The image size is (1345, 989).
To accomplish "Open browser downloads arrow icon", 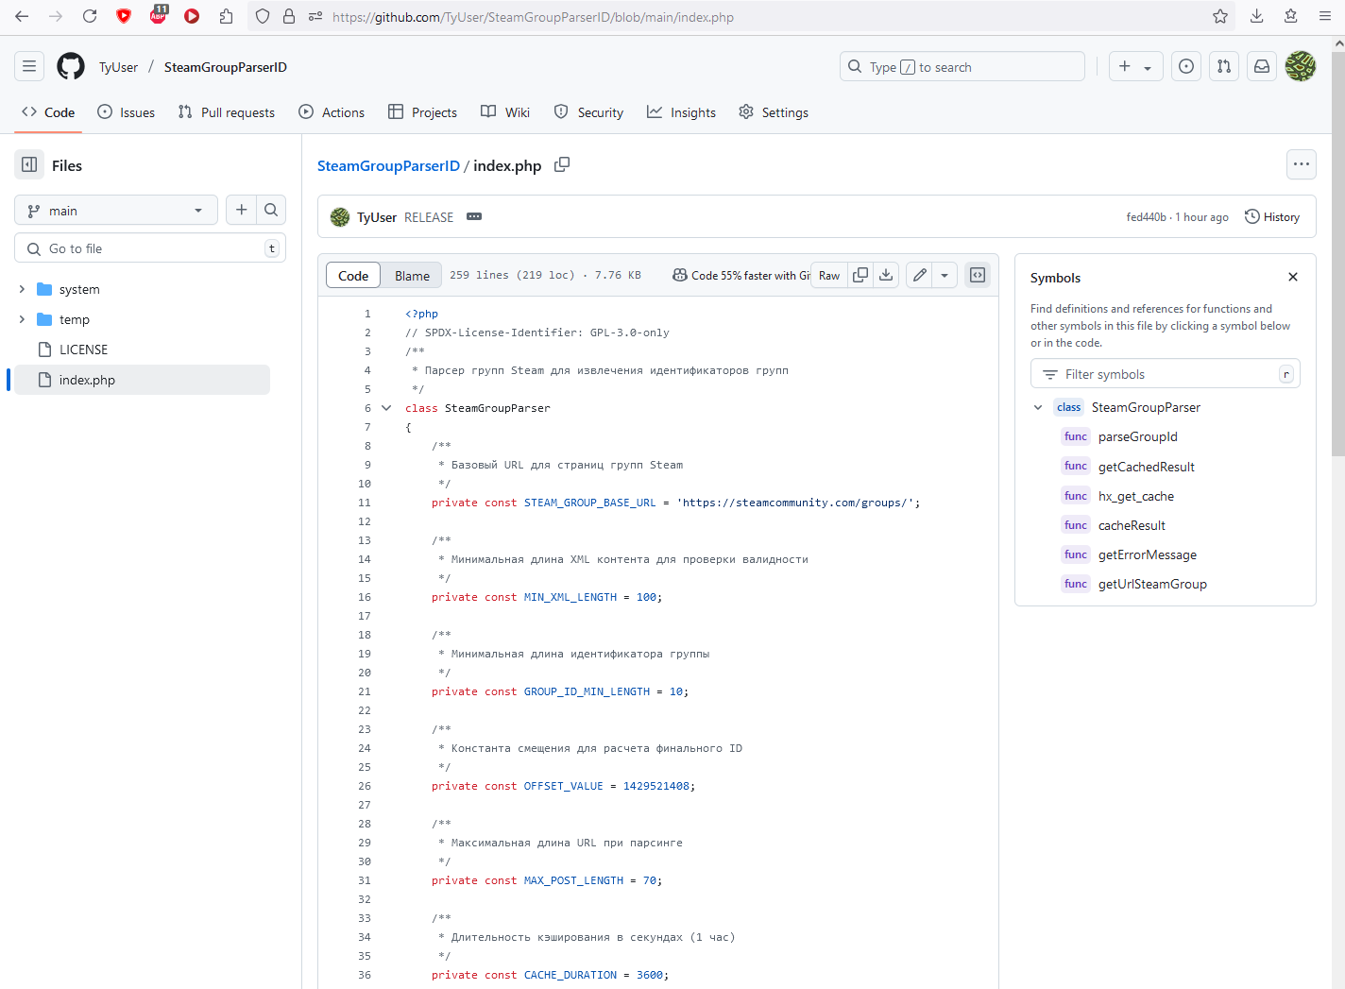I will (1256, 16).
